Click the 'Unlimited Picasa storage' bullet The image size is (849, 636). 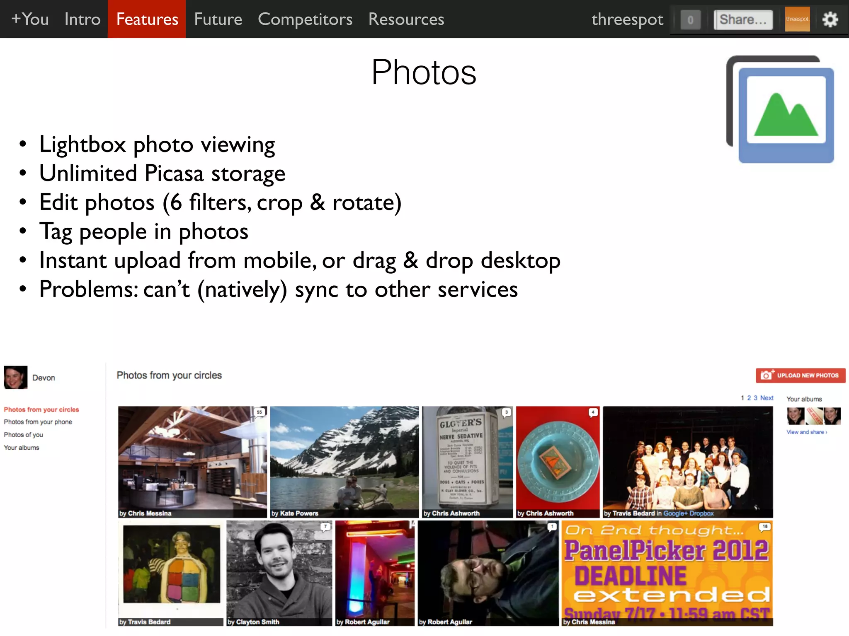pyautogui.click(x=162, y=173)
